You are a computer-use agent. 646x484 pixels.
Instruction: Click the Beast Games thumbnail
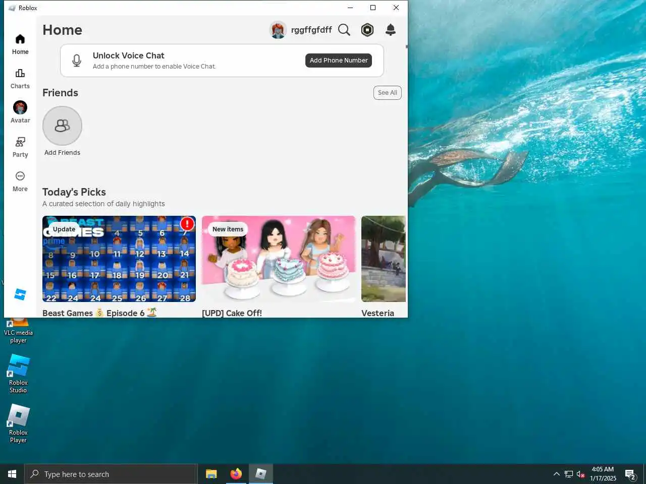pos(119,259)
